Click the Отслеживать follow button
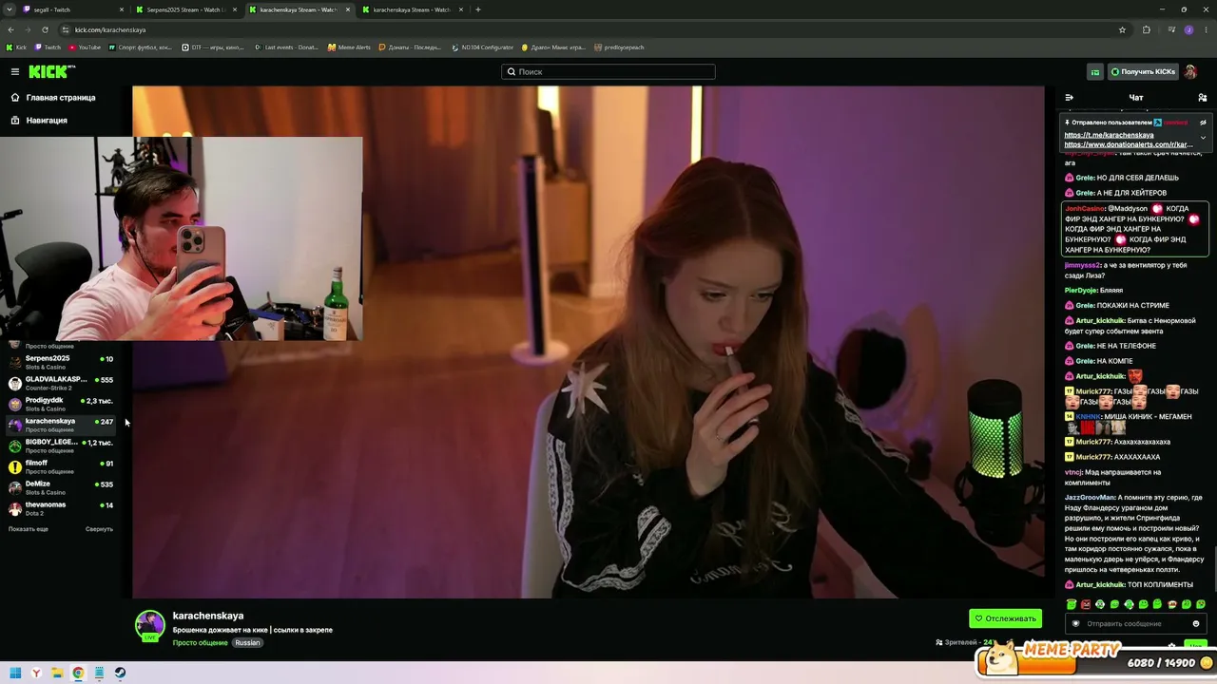The image size is (1217, 684). 1006,618
